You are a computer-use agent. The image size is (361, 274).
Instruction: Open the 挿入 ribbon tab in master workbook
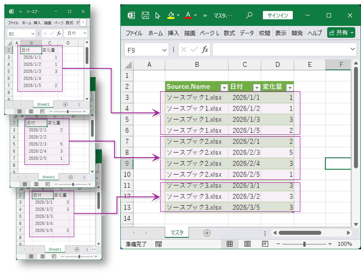[173, 33]
